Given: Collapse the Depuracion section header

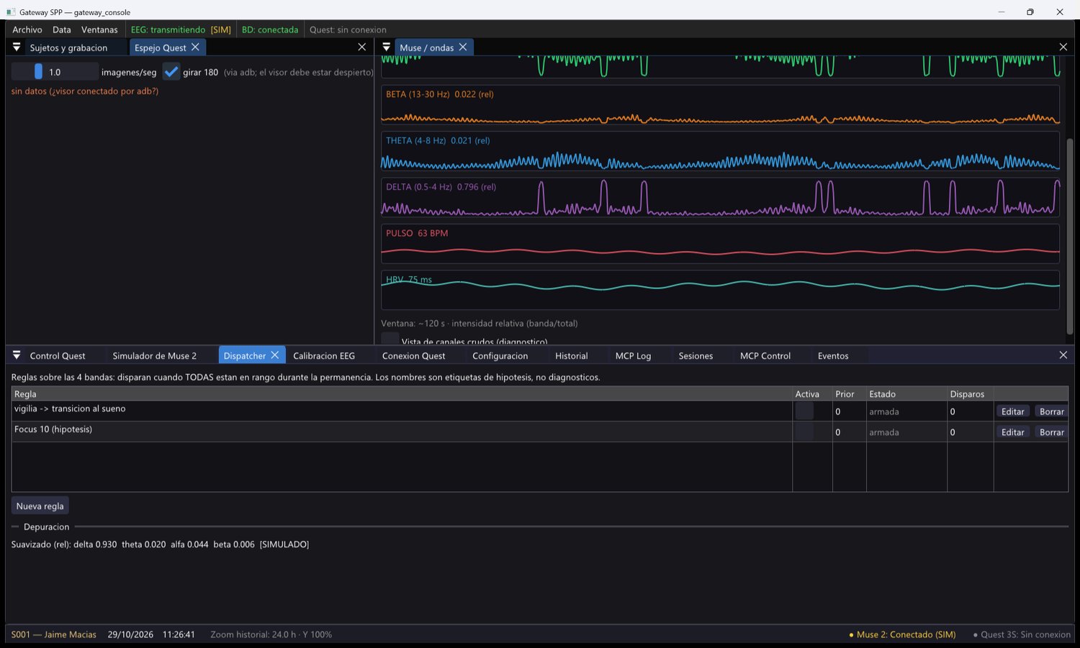Looking at the screenshot, I should [46, 526].
